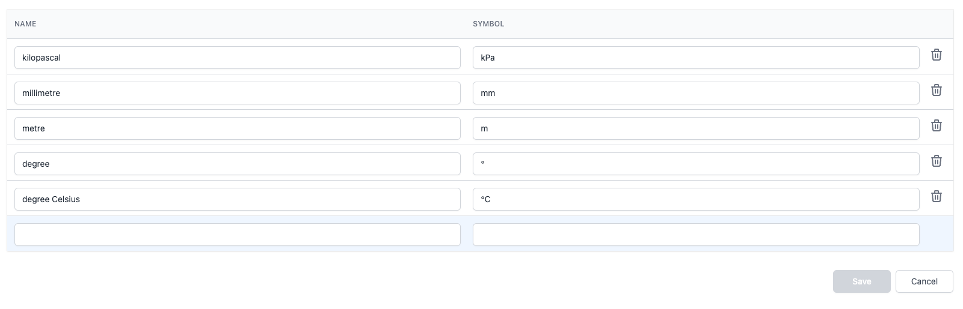The height and width of the screenshot is (309, 963).
Task: Focus the °C symbol field
Action: tap(695, 199)
